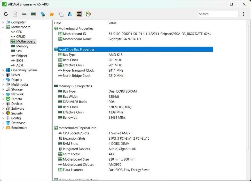This screenshot has width=251, height=181.
Task: Click the 'Gigabyte GA-970A-D3' value
Action: point(125,39)
